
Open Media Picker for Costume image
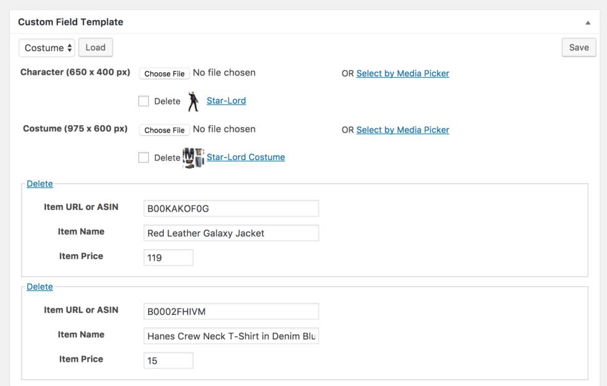(x=403, y=129)
